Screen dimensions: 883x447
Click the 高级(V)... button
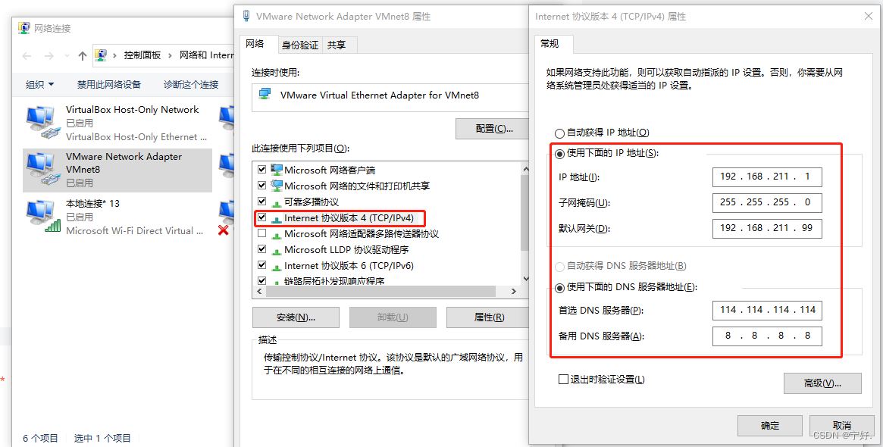pos(822,383)
